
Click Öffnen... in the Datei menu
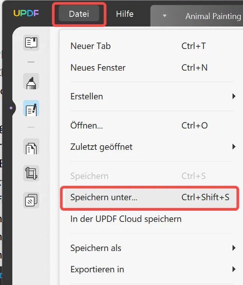(86, 126)
